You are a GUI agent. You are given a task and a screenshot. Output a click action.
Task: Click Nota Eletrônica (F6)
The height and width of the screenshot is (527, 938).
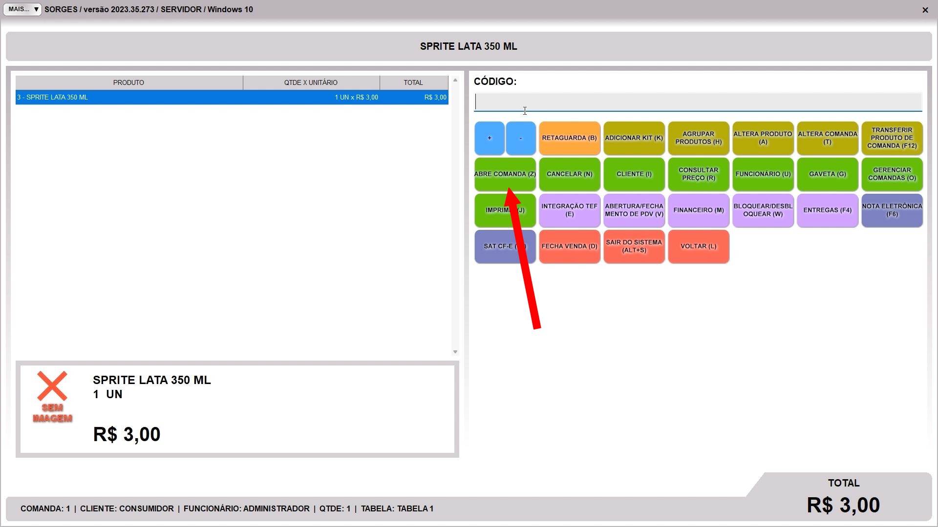pos(892,210)
